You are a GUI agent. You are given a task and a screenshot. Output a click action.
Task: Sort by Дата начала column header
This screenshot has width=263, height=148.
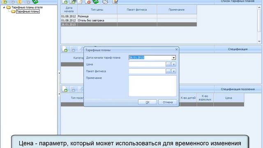tap(69, 9)
